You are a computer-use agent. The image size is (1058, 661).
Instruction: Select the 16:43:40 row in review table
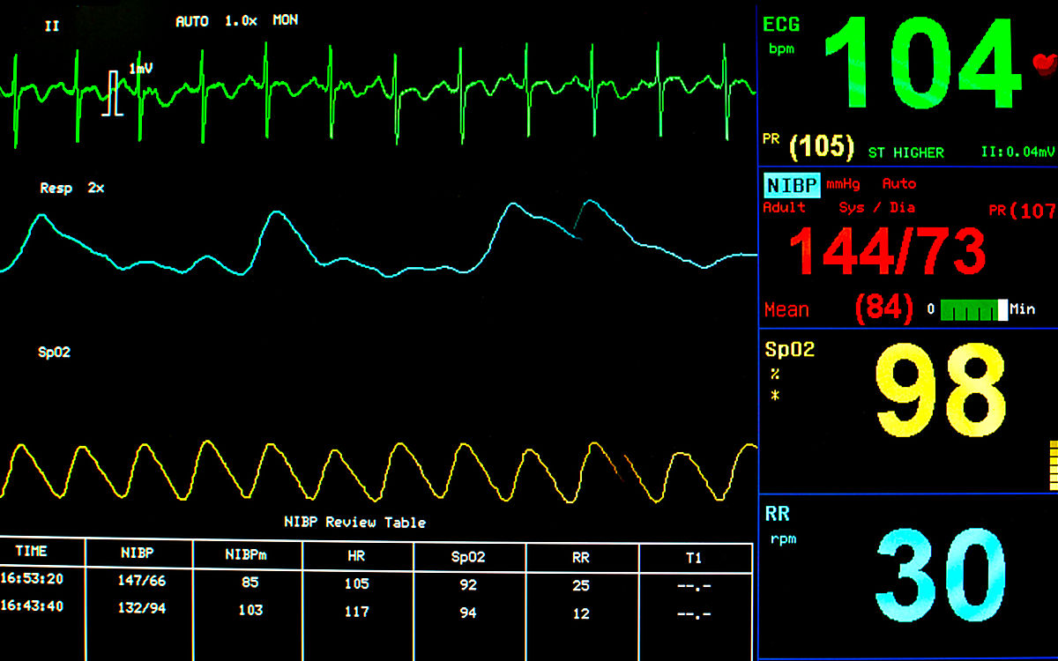32,606
